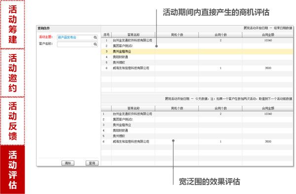This screenshot has height=194, width=296.
Task: Select the highlighted 活动评估 side tab
Action: 12,169
